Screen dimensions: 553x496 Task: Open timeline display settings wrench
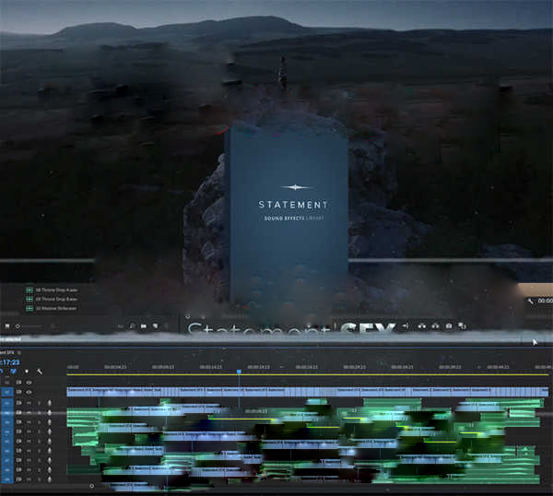40,372
